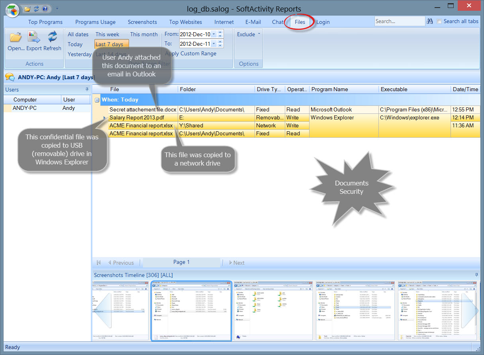Open the From date dropdown calendar
Image resolution: width=484 pixels, height=355 pixels.
pyautogui.click(x=214, y=34)
